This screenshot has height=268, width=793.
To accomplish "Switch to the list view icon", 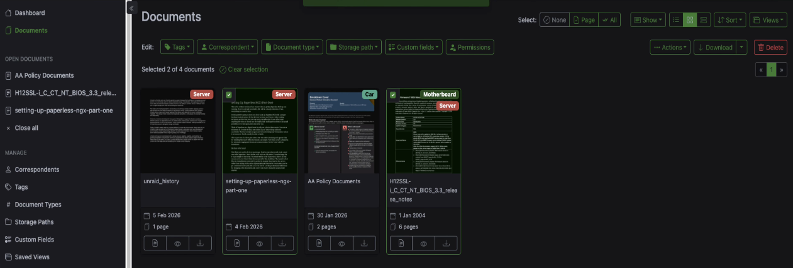I will [x=676, y=20].
